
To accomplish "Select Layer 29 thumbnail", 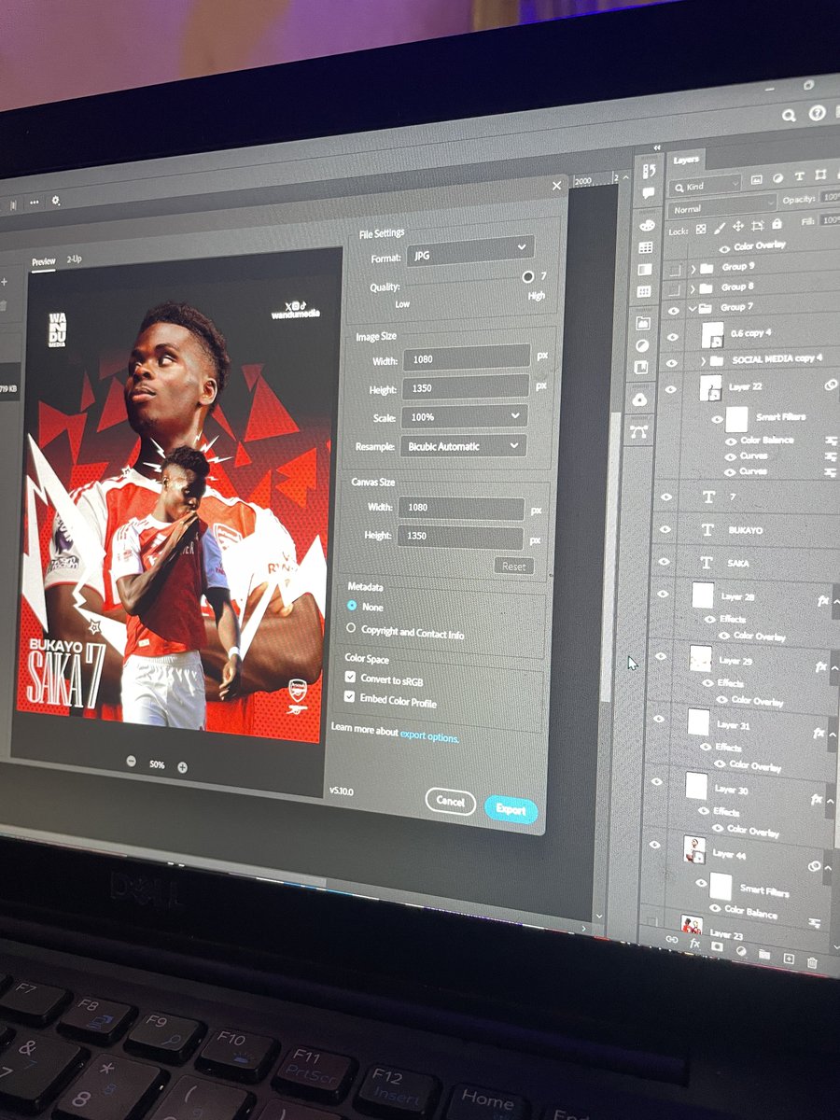I will pyautogui.click(x=700, y=659).
